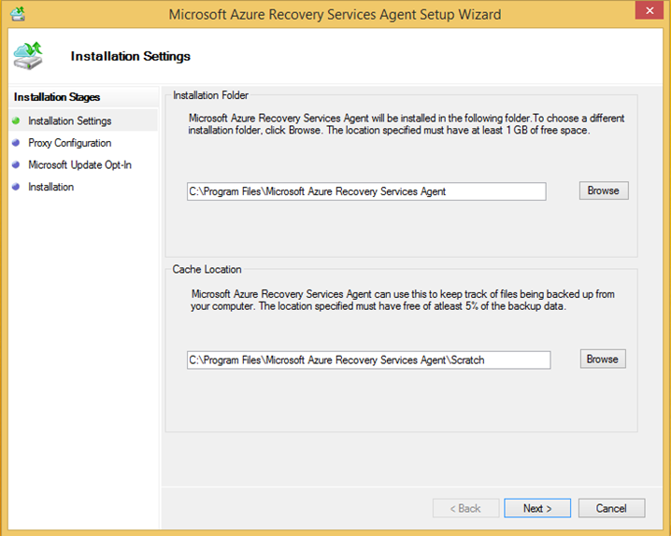Select the Installation stage in the sidebar
671x536 pixels.
[50, 187]
